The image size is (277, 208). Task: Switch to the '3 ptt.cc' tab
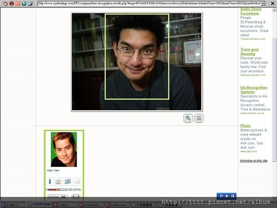pos(65,205)
